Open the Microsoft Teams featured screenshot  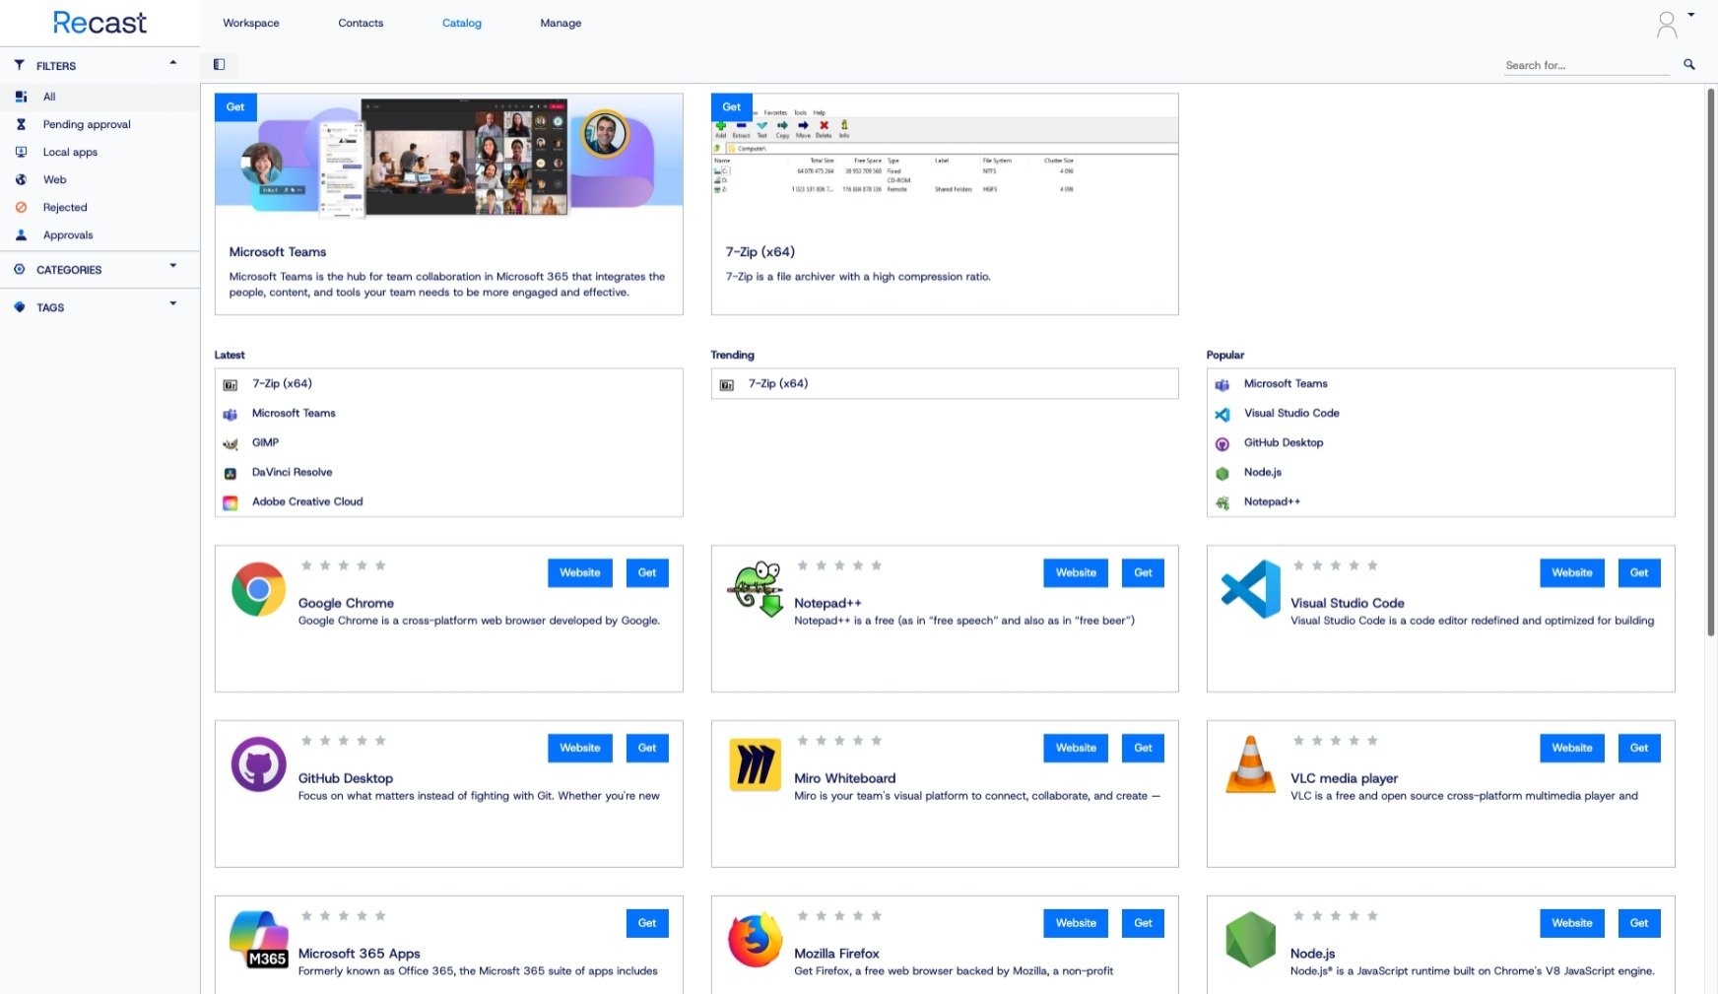click(x=449, y=155)
